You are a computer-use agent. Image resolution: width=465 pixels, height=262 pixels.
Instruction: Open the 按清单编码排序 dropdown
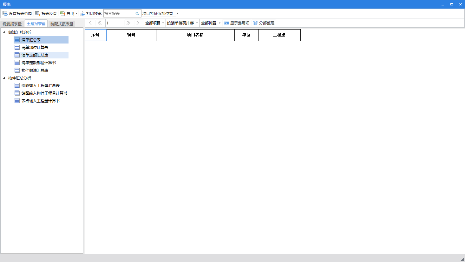coord(183,23)
